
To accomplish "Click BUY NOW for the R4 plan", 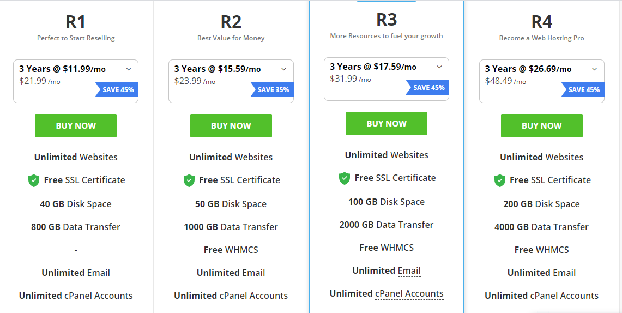I will point(542,126).
